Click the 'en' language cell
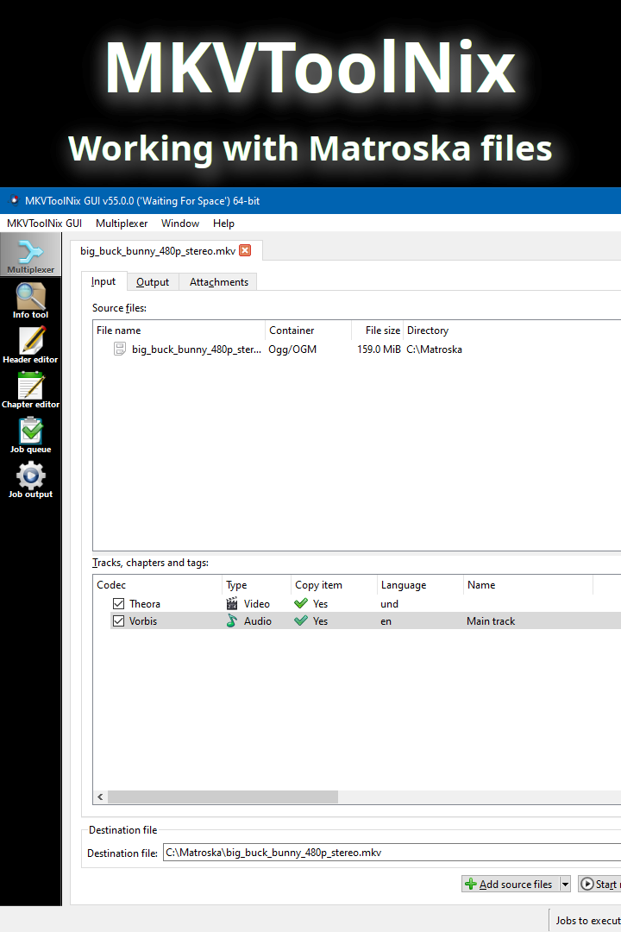Image resolution: width=621 pixels, height=932 pixels. point(386,621)
